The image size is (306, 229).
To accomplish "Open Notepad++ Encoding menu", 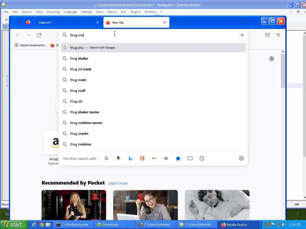I will (x=53, y=12).
